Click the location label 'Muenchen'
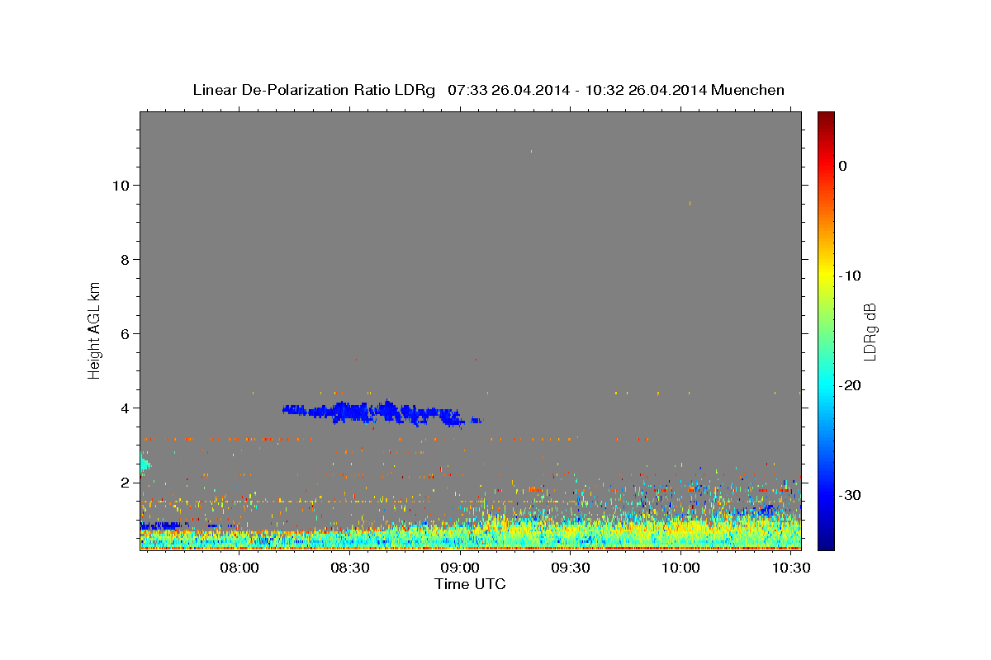The width and height of the screenshot is (991, 660). click(x=748, y=90)
